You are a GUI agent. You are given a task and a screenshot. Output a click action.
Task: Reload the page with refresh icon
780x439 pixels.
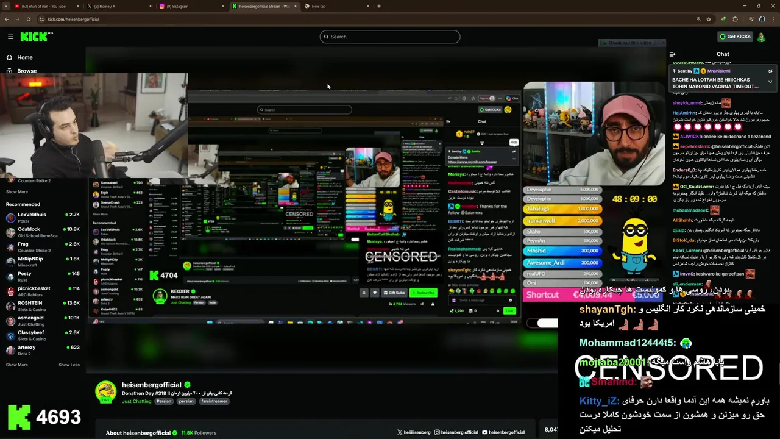pos(28,19)
